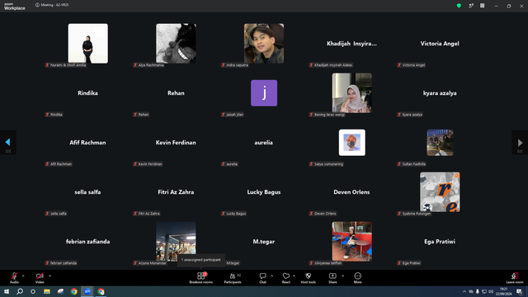Unmute microphone using the Audio button

point(14,277)
